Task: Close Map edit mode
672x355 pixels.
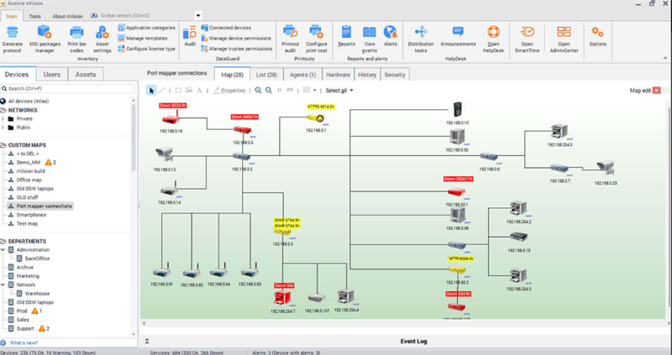Action: [657, 91]
